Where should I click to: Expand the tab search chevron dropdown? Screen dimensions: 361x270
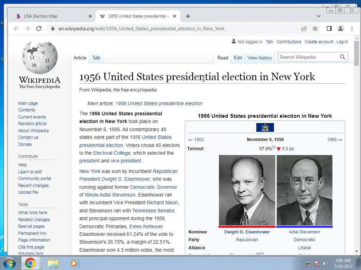coord(319,16)
